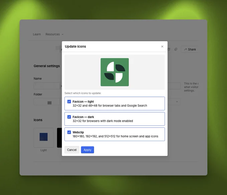
Task: Click the green icon preview image
Action: click(115, 72)
